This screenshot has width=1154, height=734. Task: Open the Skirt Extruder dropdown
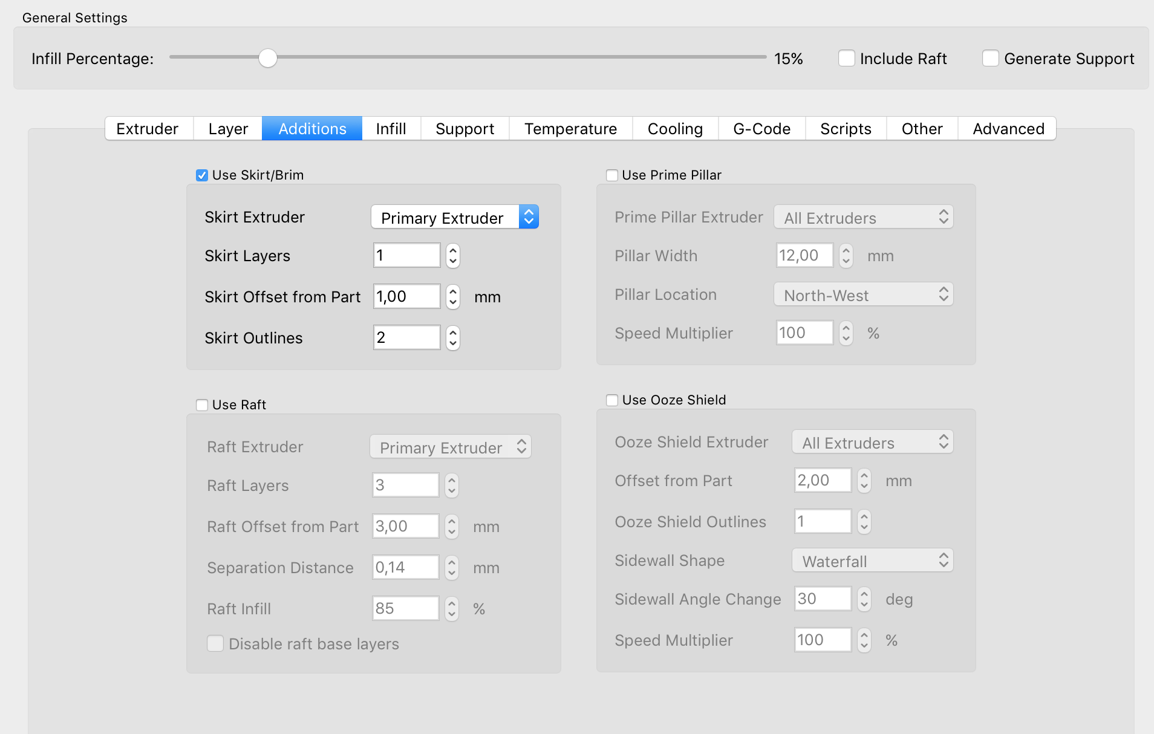pyautogui.click(x=454, y=218)
